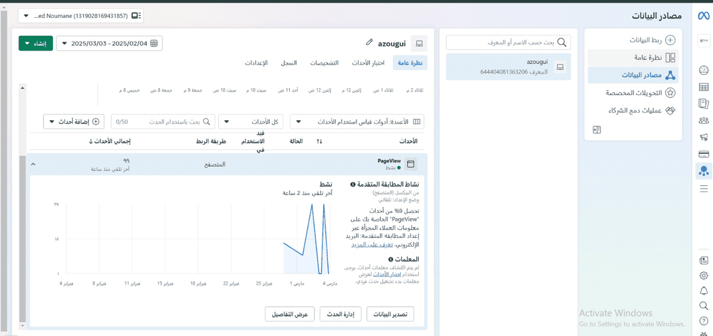Sort by إجمالي الأحداث column header
This screenshot has height=336, width=713.
(110, 142)
